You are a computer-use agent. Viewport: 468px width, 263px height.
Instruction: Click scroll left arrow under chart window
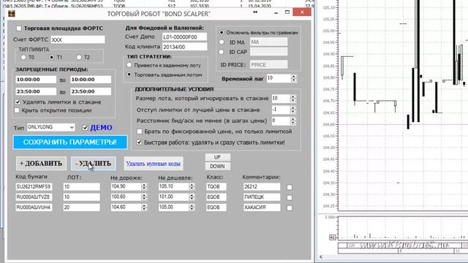coord(321,256)
